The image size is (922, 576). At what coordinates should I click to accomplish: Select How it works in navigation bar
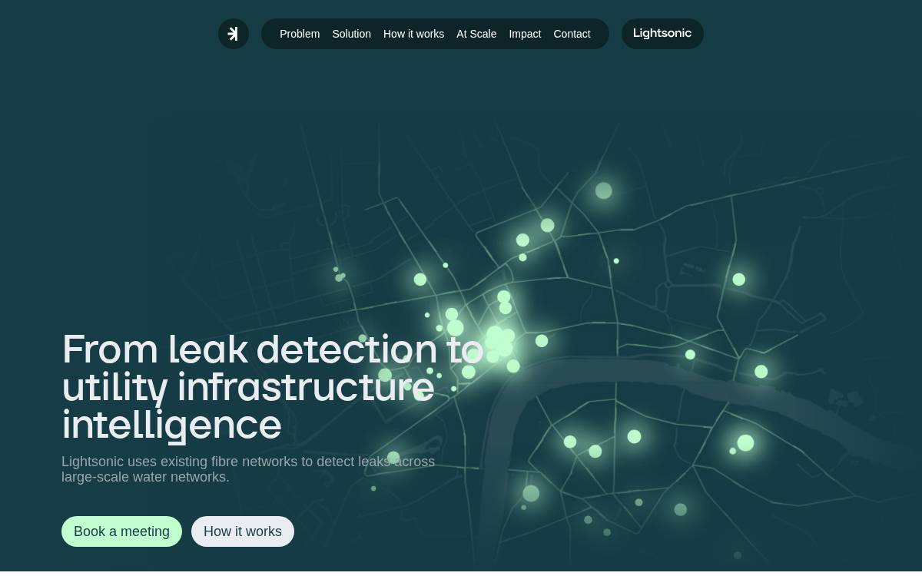point(413,34)
